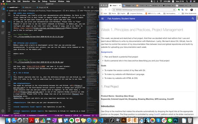Open the VS Code Explorer icon
The width and height of the screenshot is (198, 124).
point(3,8)
